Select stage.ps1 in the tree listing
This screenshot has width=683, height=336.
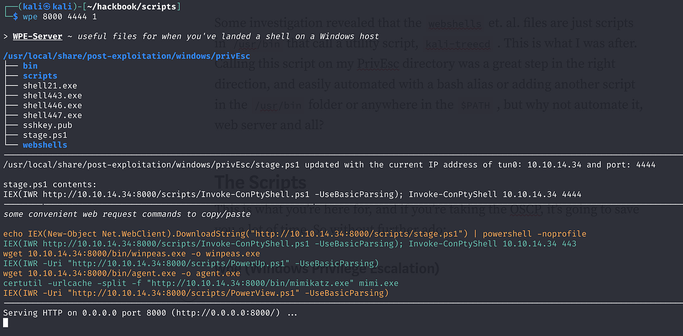[x=45, y=135]
